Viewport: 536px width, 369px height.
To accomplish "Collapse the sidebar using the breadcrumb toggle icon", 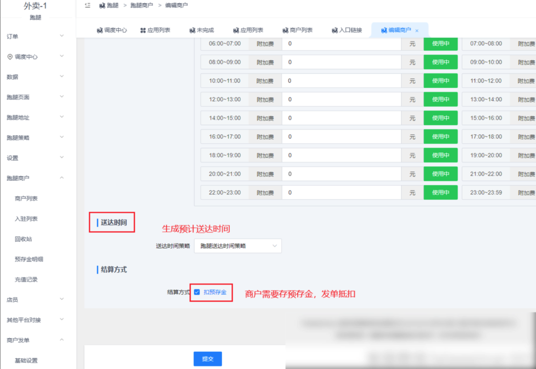I will (x=87, y=5).
